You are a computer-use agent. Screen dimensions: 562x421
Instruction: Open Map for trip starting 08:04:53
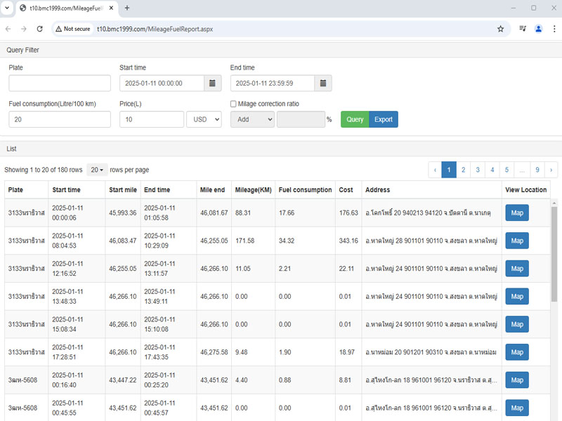[517, 241]
